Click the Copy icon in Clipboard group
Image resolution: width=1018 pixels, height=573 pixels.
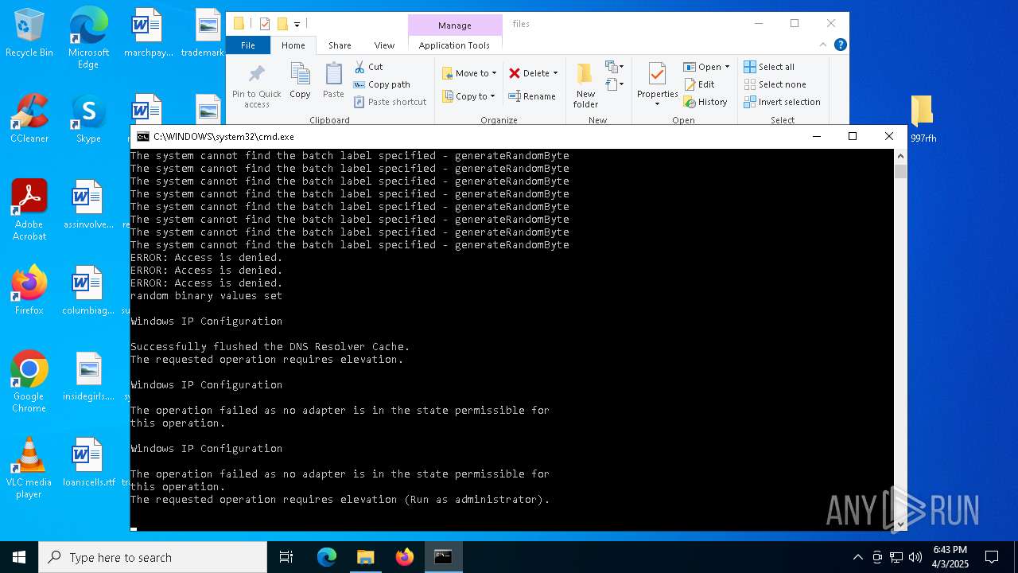pyautogui.click(x=300, y=81)
